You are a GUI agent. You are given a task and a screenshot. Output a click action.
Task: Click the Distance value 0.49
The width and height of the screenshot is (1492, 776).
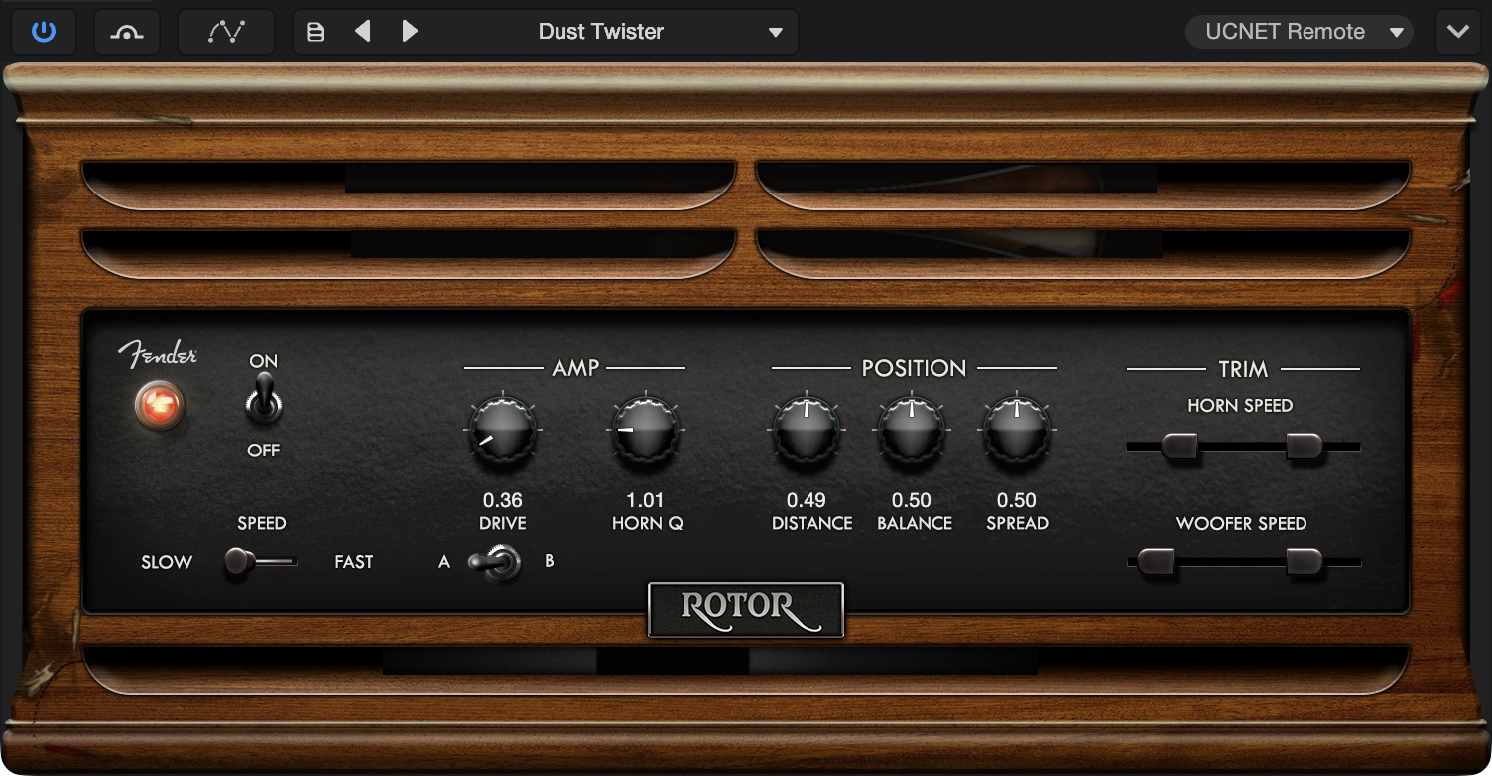(807, 500)
